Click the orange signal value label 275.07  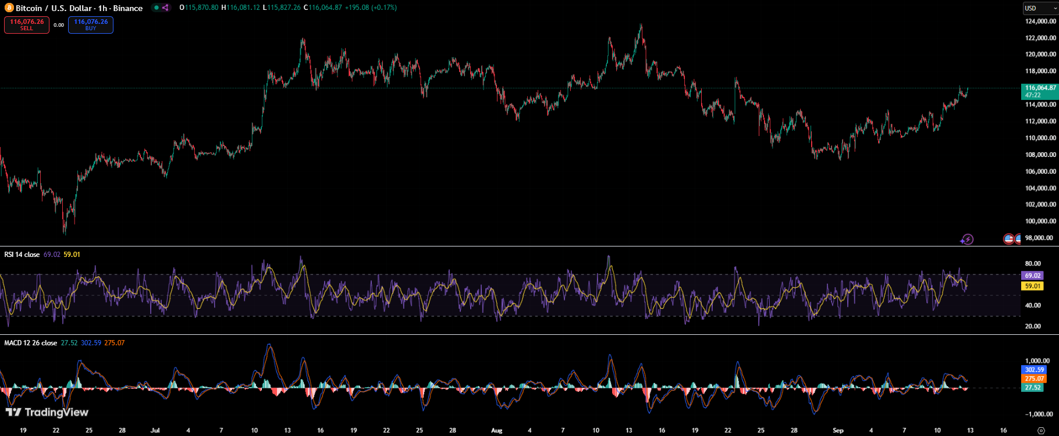click(1034, 378)
